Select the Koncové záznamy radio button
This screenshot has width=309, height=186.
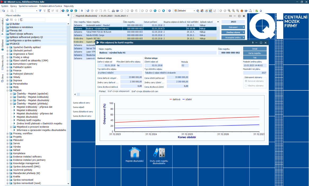[x=246, y=81]
